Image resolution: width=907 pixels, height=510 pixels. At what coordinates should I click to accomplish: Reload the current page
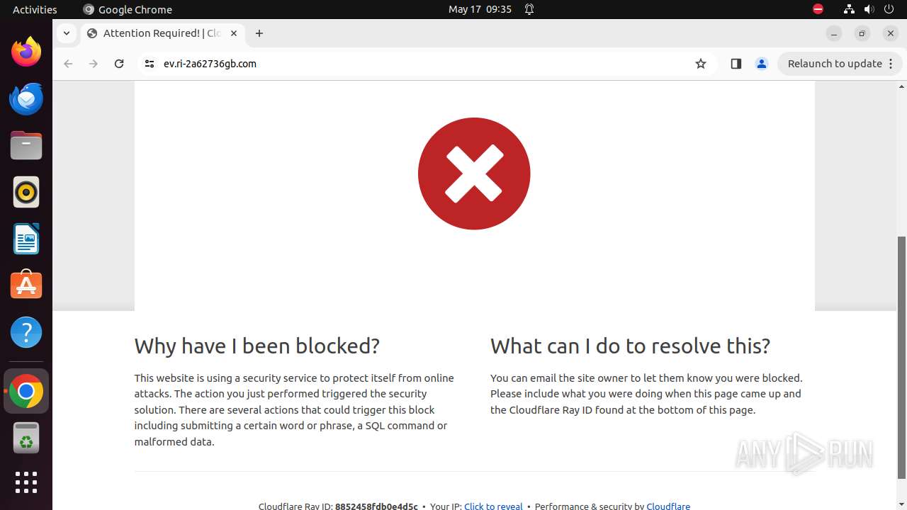(x=119, y=64)
